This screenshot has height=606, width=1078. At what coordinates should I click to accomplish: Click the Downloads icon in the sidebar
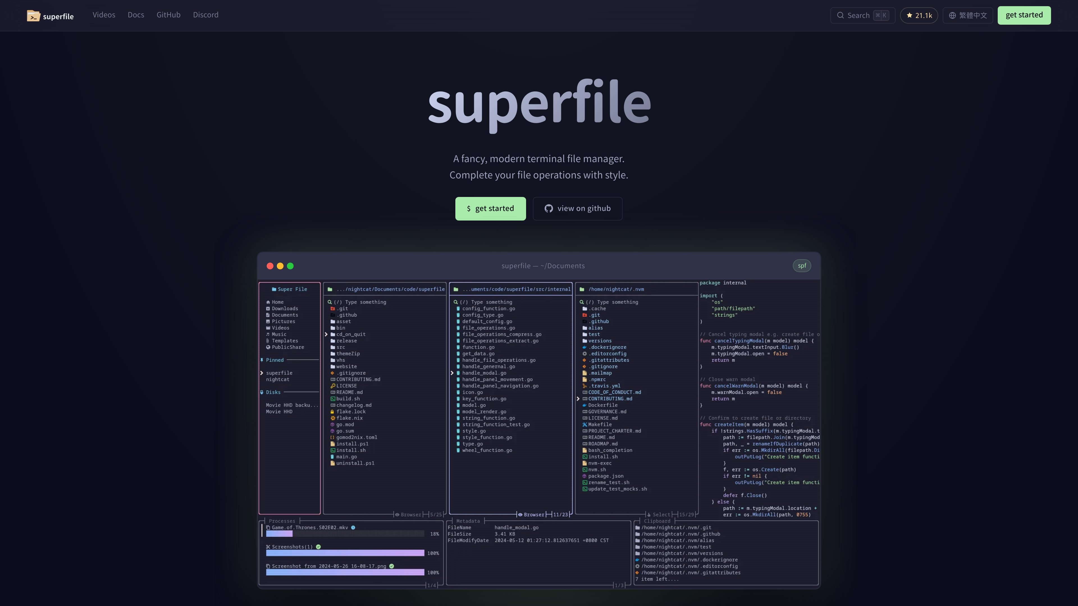268,309
